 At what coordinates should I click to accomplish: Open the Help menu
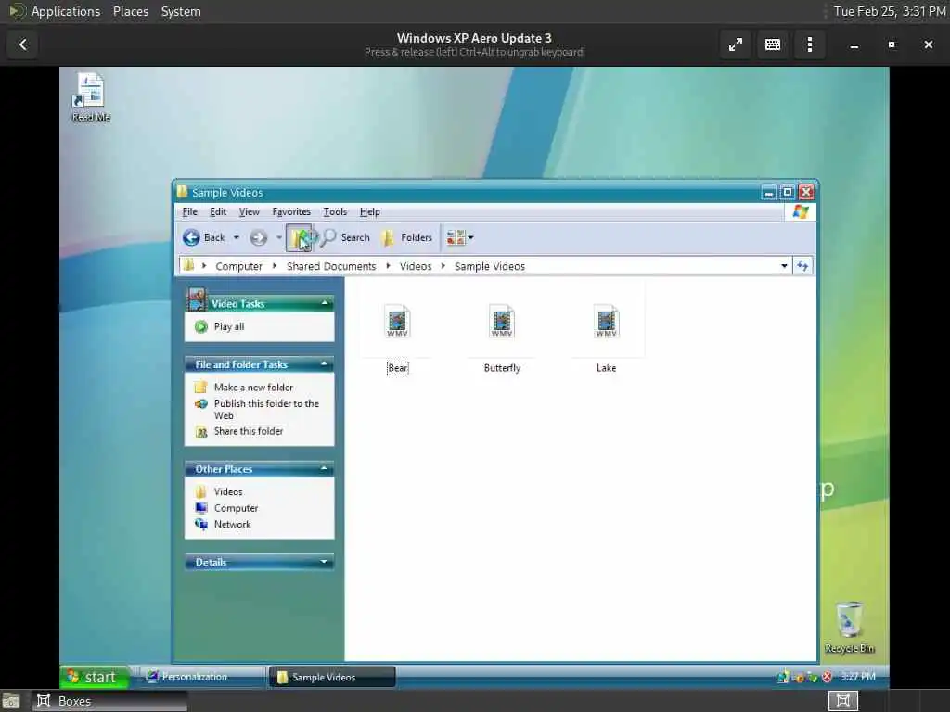pos(369,212)
